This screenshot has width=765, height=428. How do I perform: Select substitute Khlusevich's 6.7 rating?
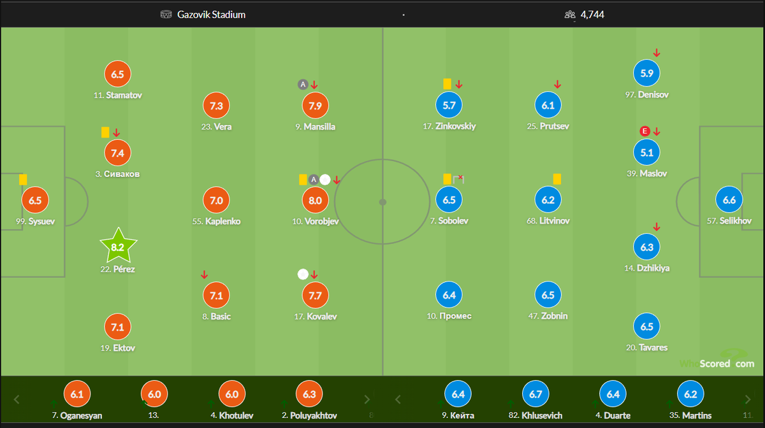535,394
